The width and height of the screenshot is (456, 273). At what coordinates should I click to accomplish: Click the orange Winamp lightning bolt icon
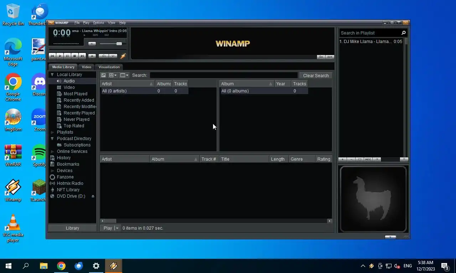tap(123, 56)
